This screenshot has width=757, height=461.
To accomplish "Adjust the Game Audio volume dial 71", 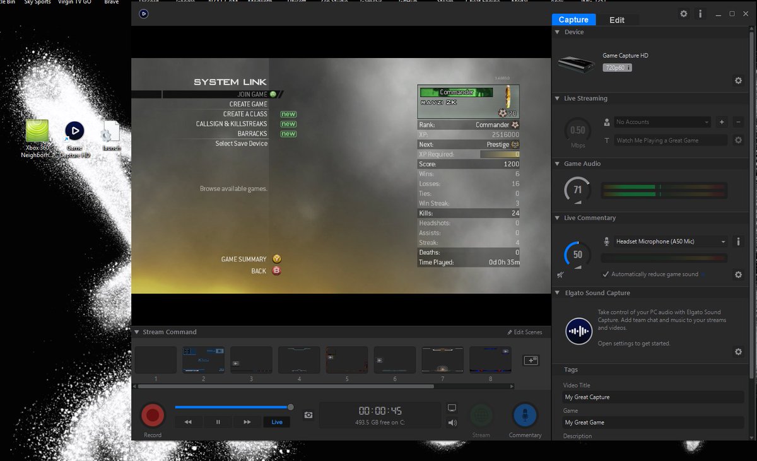I will (577, 190).
